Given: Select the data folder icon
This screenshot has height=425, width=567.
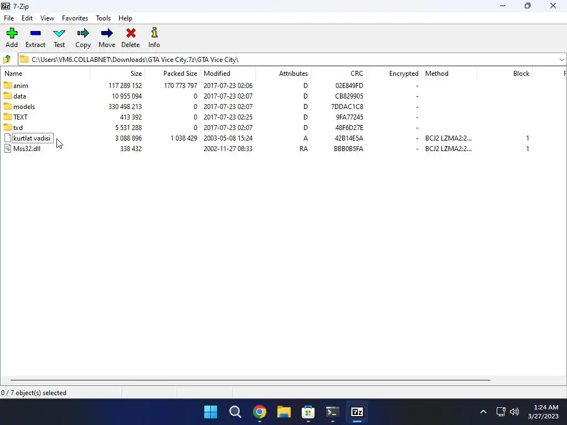Looking at the screenshot, I should pyautogui.click(x=8, y=96).
